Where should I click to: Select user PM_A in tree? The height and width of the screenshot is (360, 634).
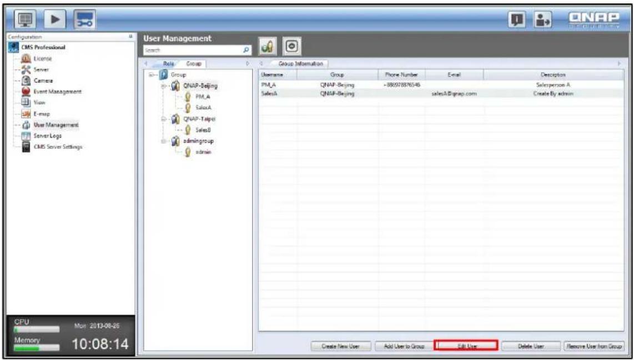tap(203, 97)
